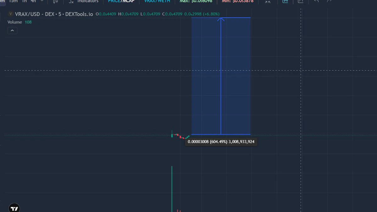377x212 pixels.
Task: Click the Max price readout
Action: point(196,1)
